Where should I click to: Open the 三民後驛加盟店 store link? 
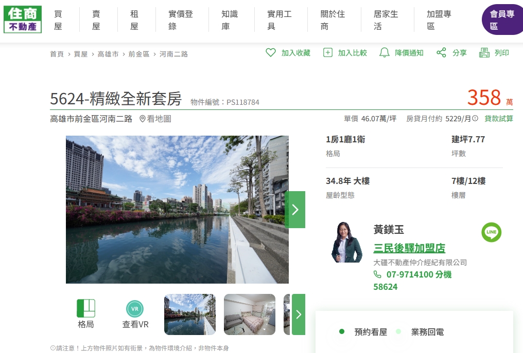[x=409, y=248]
